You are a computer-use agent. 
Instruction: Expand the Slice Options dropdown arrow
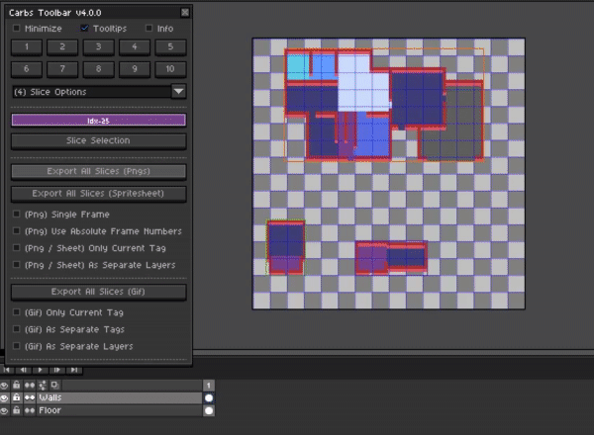178,92
